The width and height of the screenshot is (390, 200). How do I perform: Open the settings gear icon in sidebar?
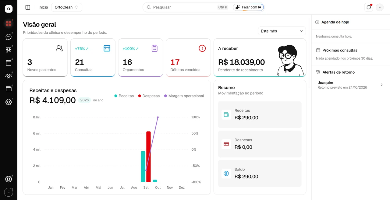[9, 102]
